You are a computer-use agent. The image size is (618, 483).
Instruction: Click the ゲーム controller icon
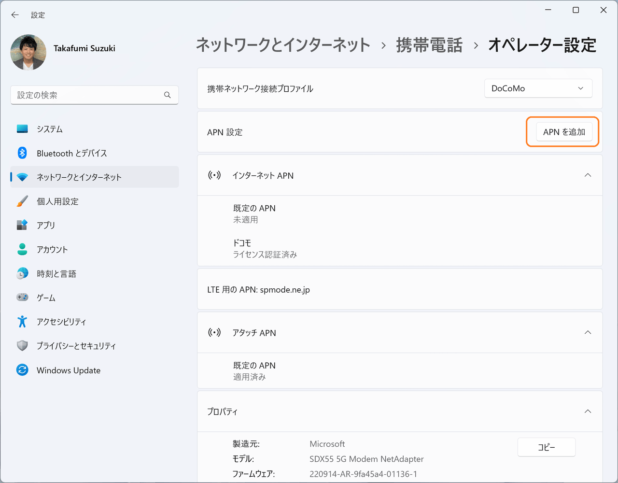click(22, 298)
